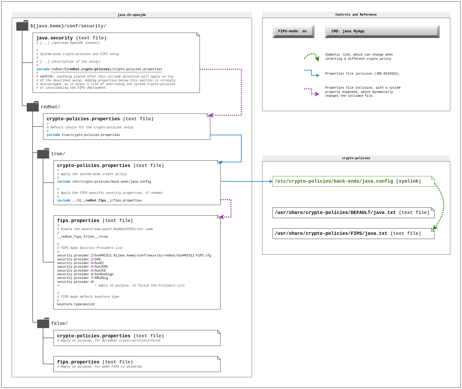
Task: Click 'include true/crypto-policies.properties' line
Action: coord(83,135)
